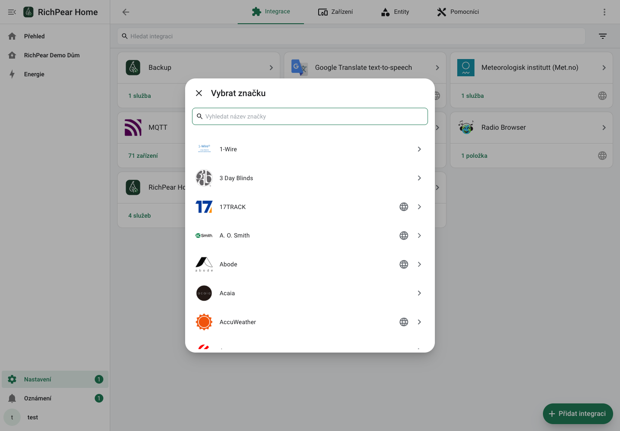Click the 17TRACK brand logo
The image size is (620, 431).
(x=204, y=207)
